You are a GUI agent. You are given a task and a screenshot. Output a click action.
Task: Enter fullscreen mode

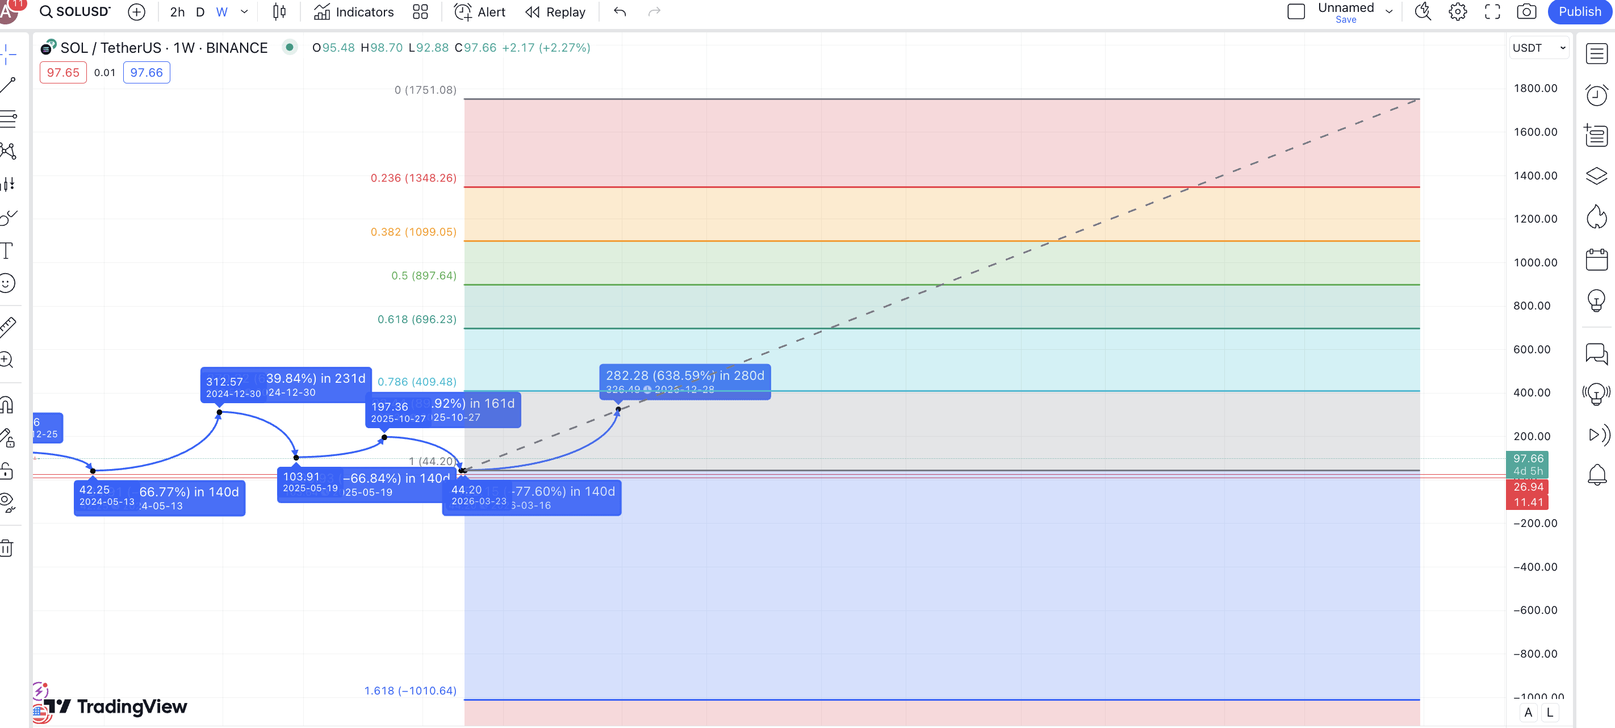coord(1492,12)
